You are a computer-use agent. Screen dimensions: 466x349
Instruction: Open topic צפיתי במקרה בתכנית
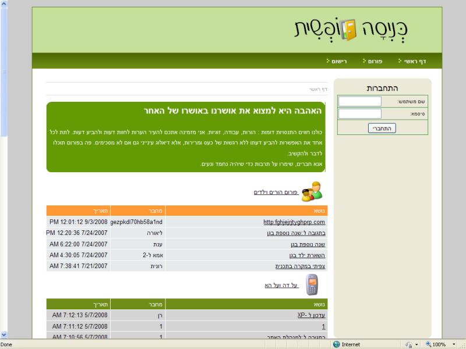(300, 266)
